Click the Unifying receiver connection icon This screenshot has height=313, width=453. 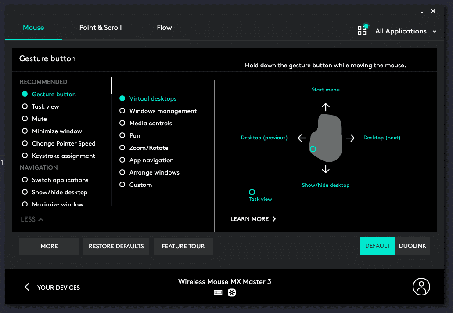pyautogui.click(x=232, y=293)
